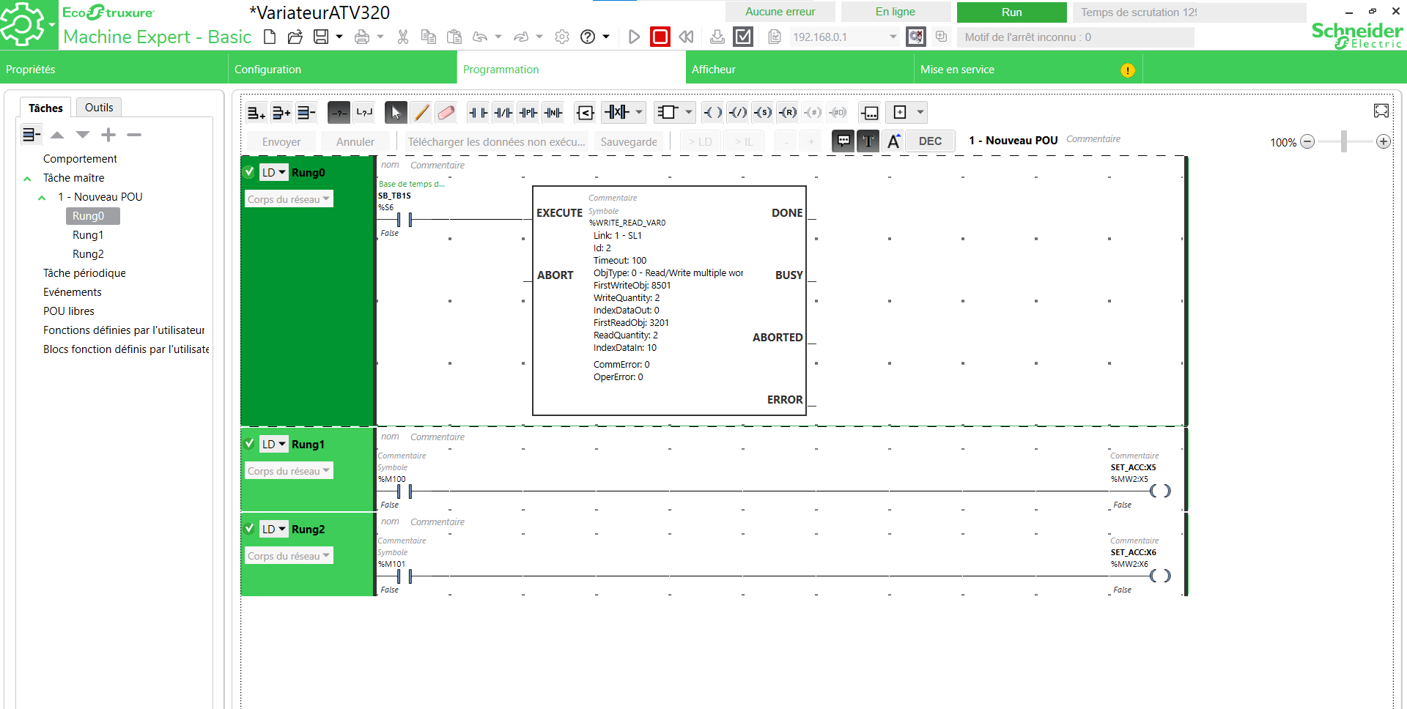Insert a Reset coil element
This screenshot has width=1407, height=709.
point(788,112)
